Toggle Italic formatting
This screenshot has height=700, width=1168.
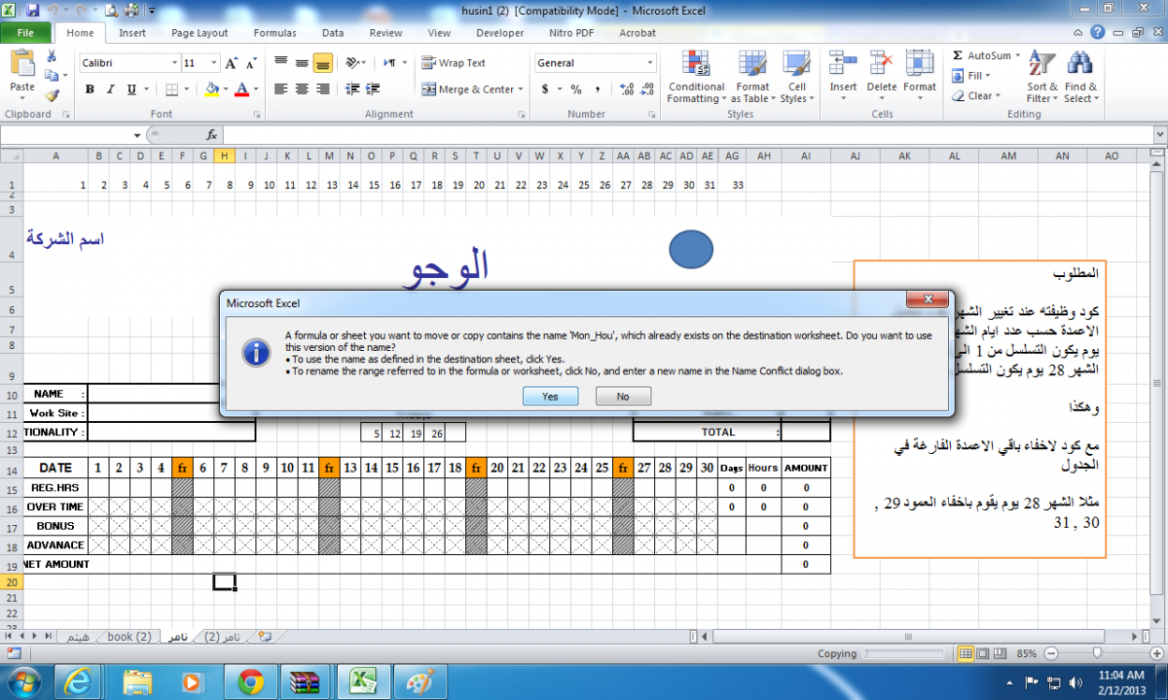tap(110, 89)
